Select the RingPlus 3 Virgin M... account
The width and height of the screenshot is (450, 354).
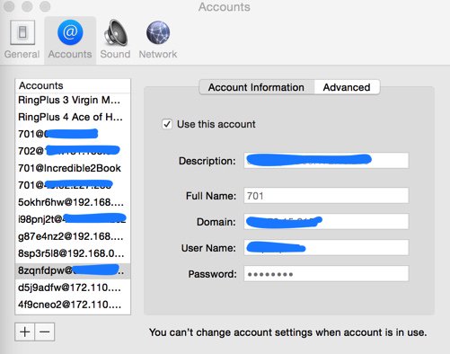click(x=73, y=100)
